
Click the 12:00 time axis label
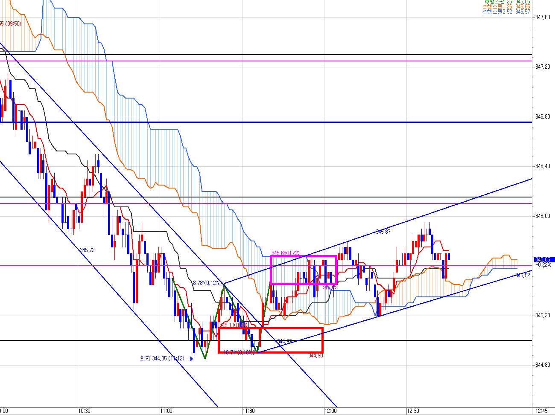tap(331, 411)
